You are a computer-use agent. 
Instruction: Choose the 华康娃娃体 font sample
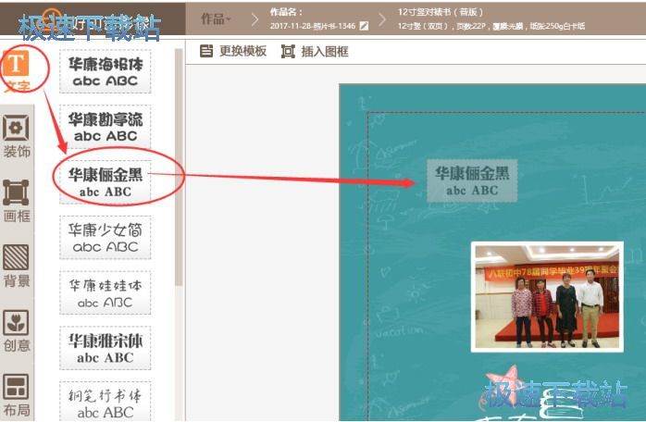[106, 292]
